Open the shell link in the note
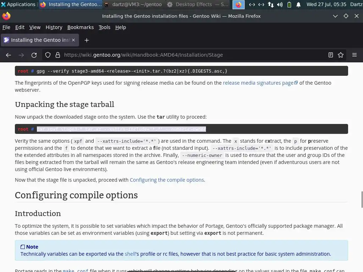This screenshot has width=363, height=272. [x=130, y=254]
